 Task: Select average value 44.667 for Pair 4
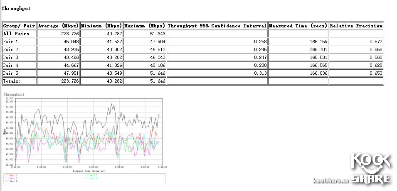(x=71, y=65)
